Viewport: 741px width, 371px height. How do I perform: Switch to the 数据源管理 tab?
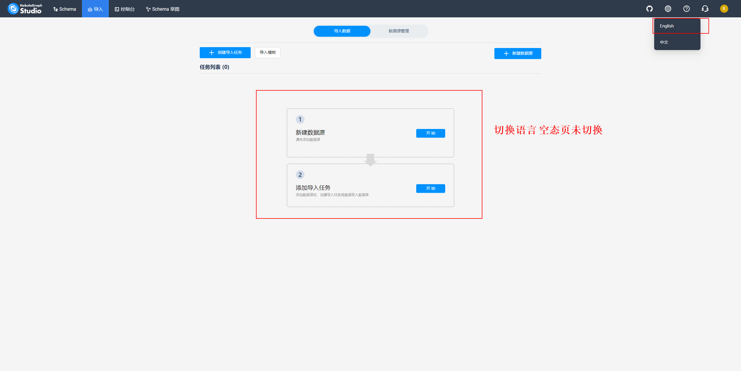tap(399, 31)
